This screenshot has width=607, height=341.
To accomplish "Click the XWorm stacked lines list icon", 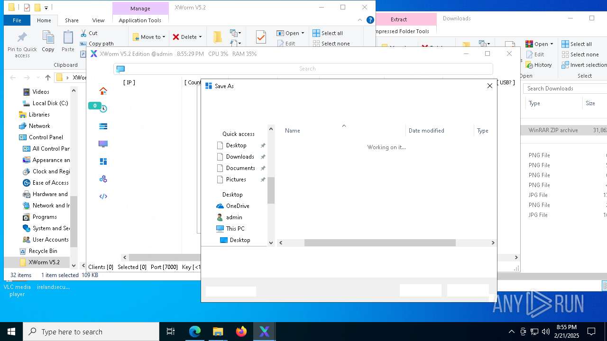I will pos(103,126).
